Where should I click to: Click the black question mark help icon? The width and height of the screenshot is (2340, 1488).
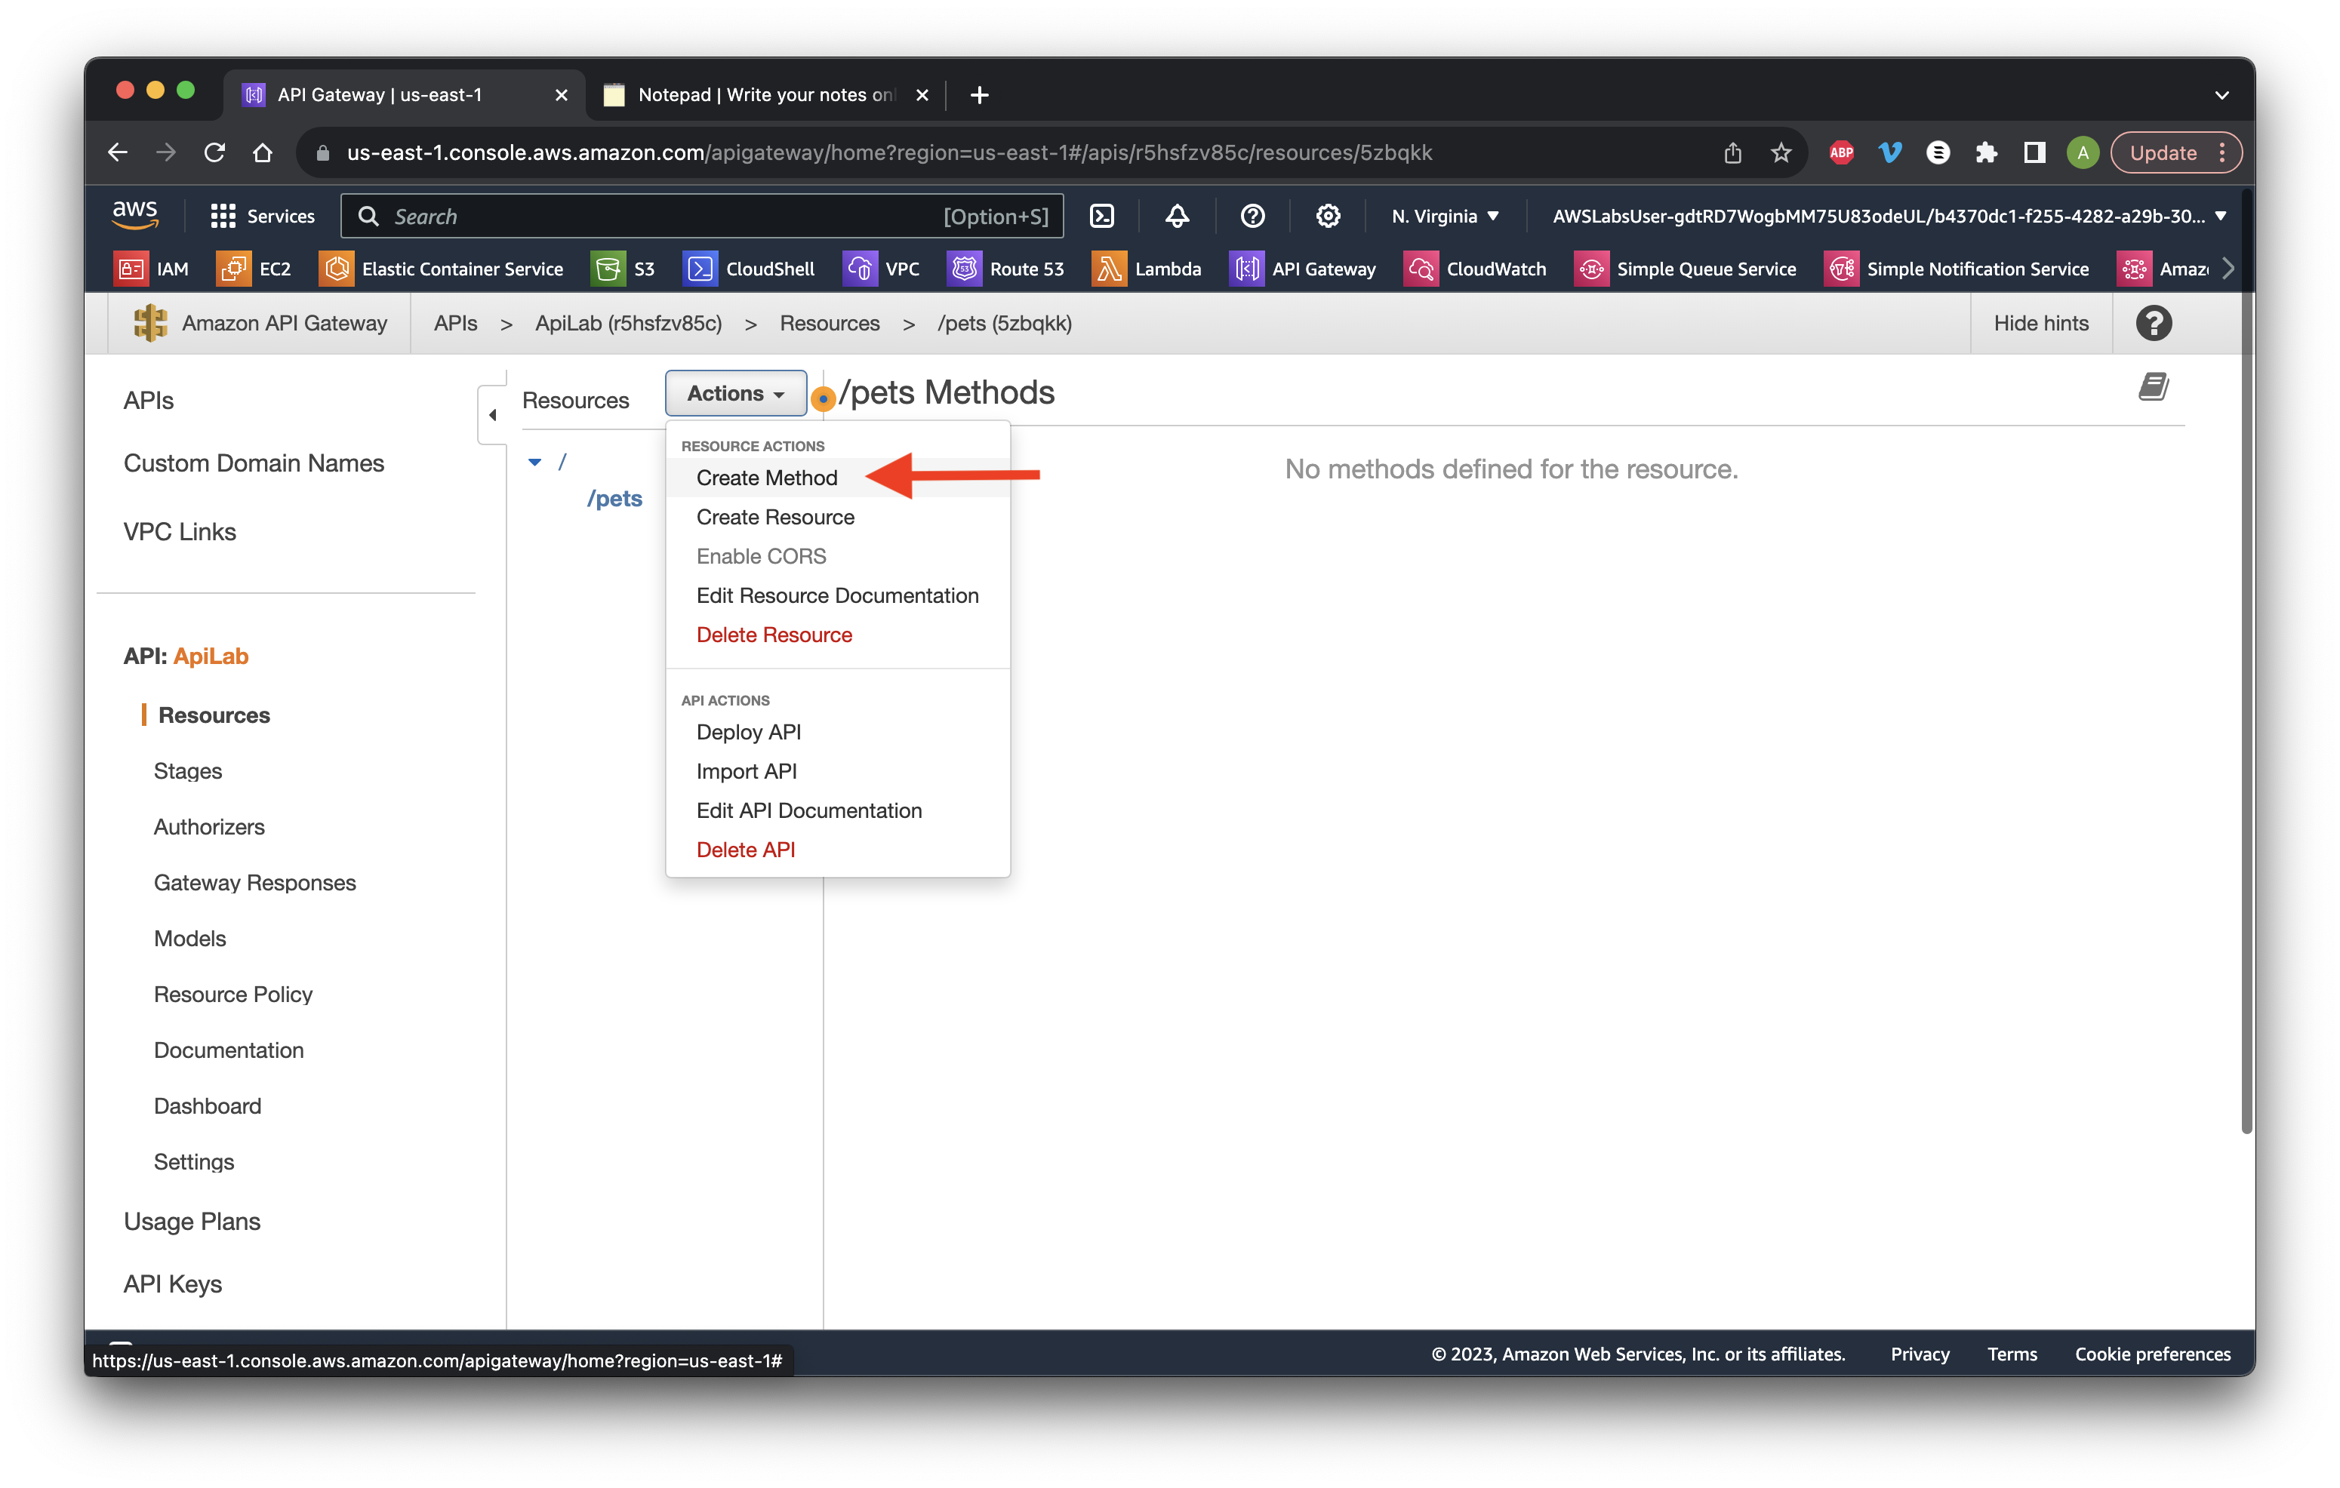[x=2154, y=324]
